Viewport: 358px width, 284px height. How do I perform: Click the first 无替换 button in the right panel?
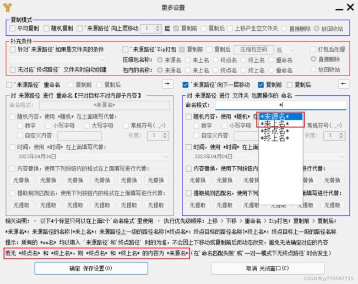pos(198,180)
